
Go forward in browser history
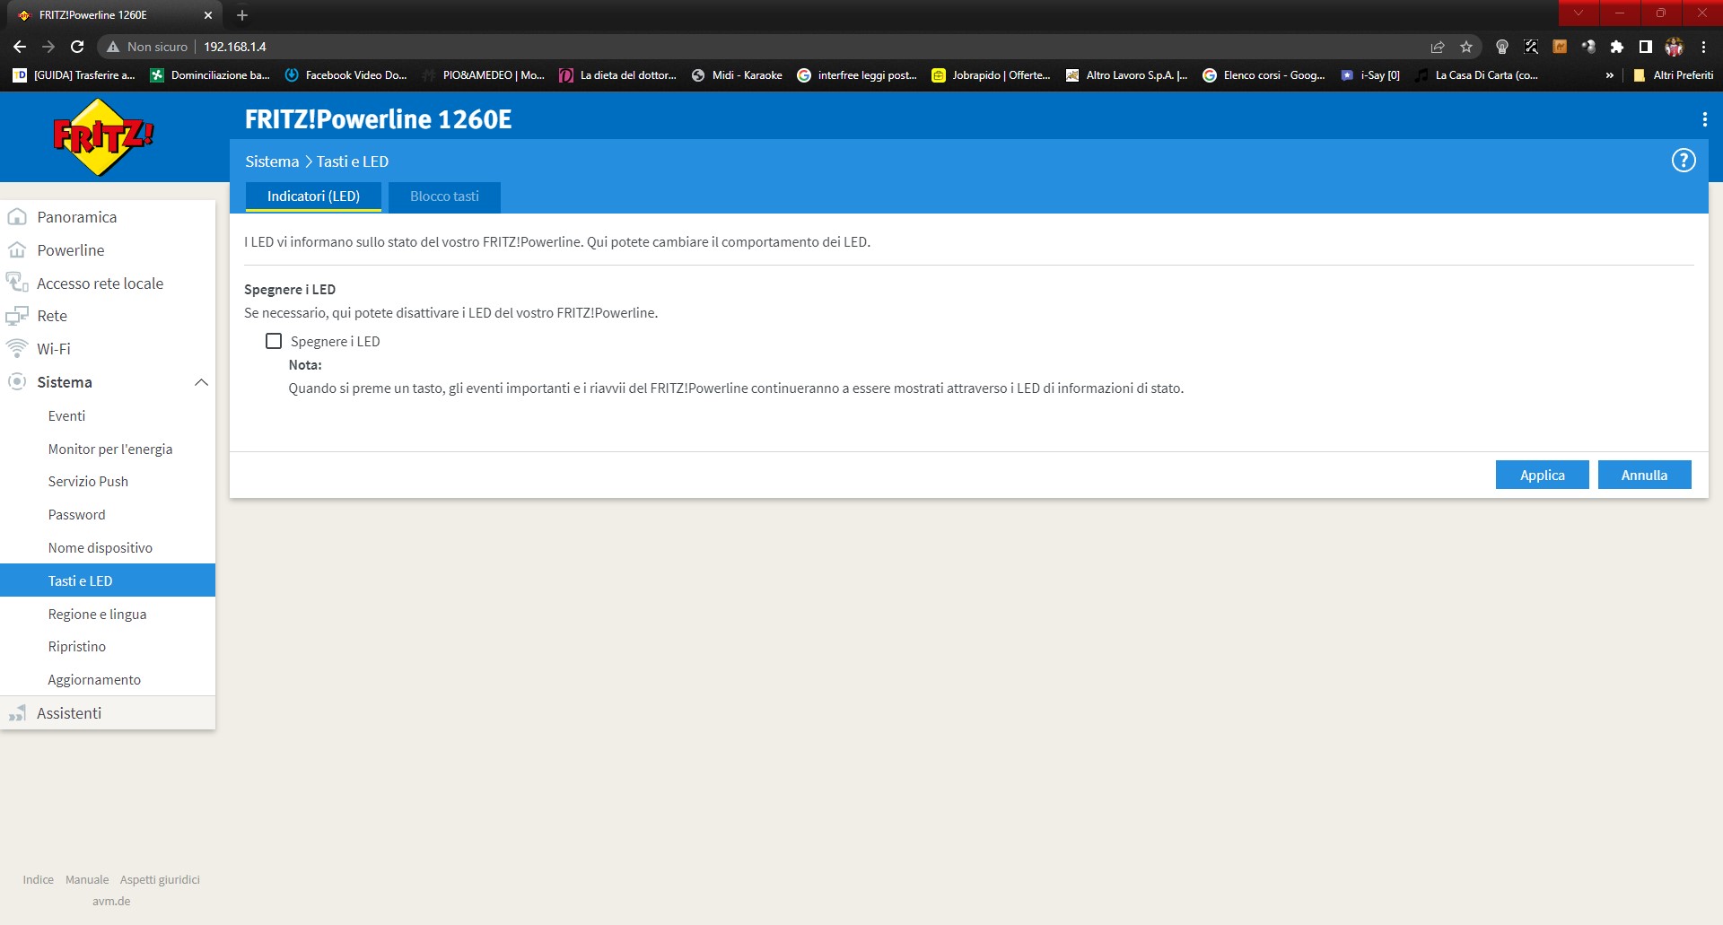coord(48,47)
